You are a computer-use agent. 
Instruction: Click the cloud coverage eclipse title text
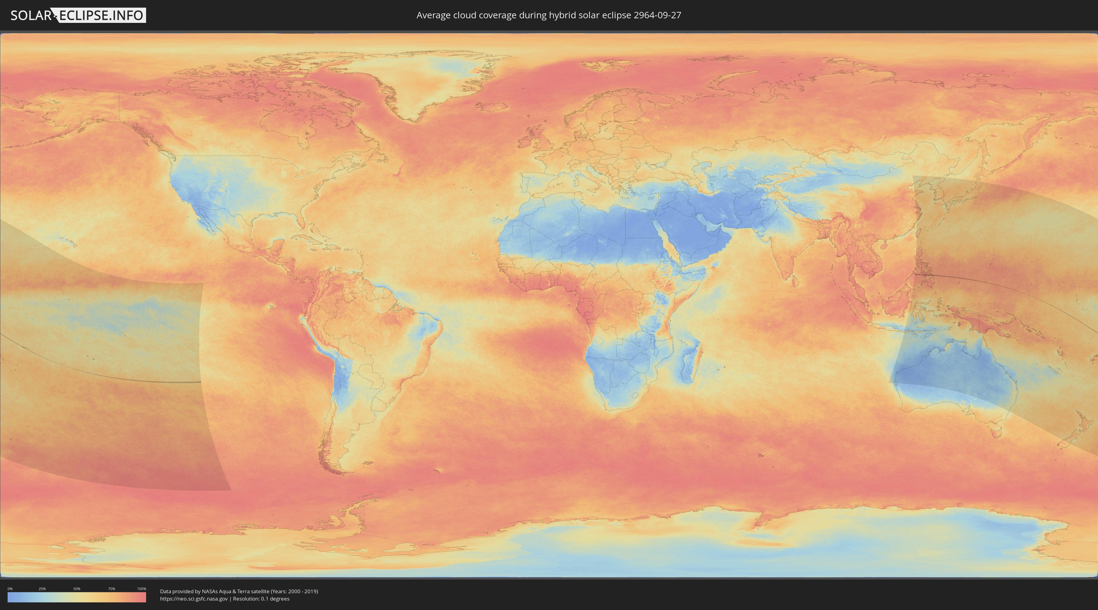(549, 15)
